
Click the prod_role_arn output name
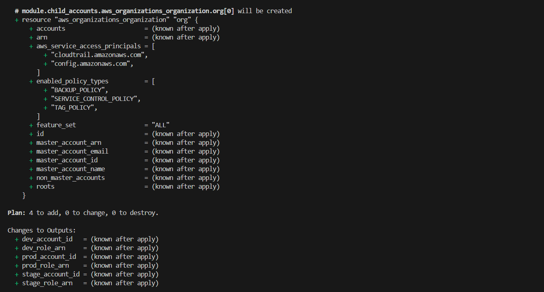click(45, 265)
